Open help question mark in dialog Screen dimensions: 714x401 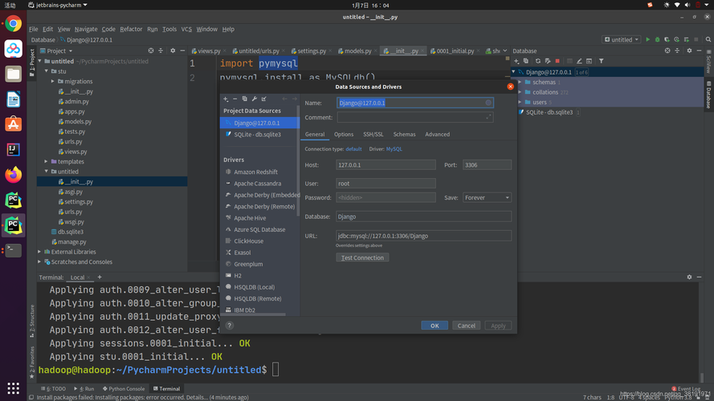(230, 325)
